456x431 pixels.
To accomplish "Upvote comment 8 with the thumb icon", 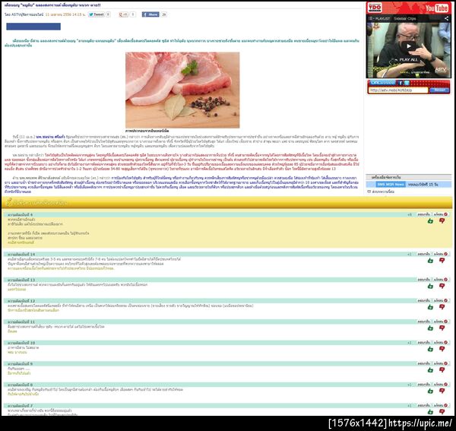I will click(x=430, y=391).
